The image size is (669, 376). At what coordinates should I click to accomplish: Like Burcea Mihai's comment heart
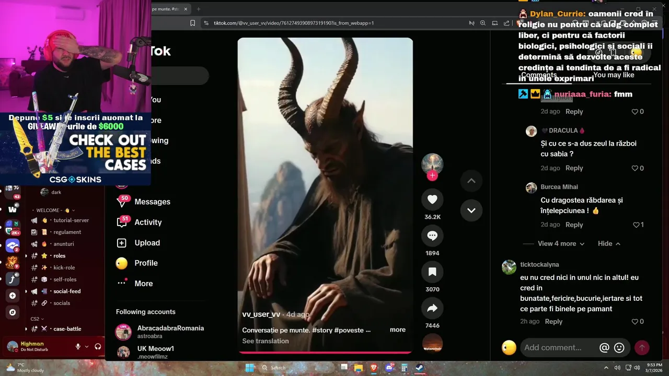tap(636, 225)
